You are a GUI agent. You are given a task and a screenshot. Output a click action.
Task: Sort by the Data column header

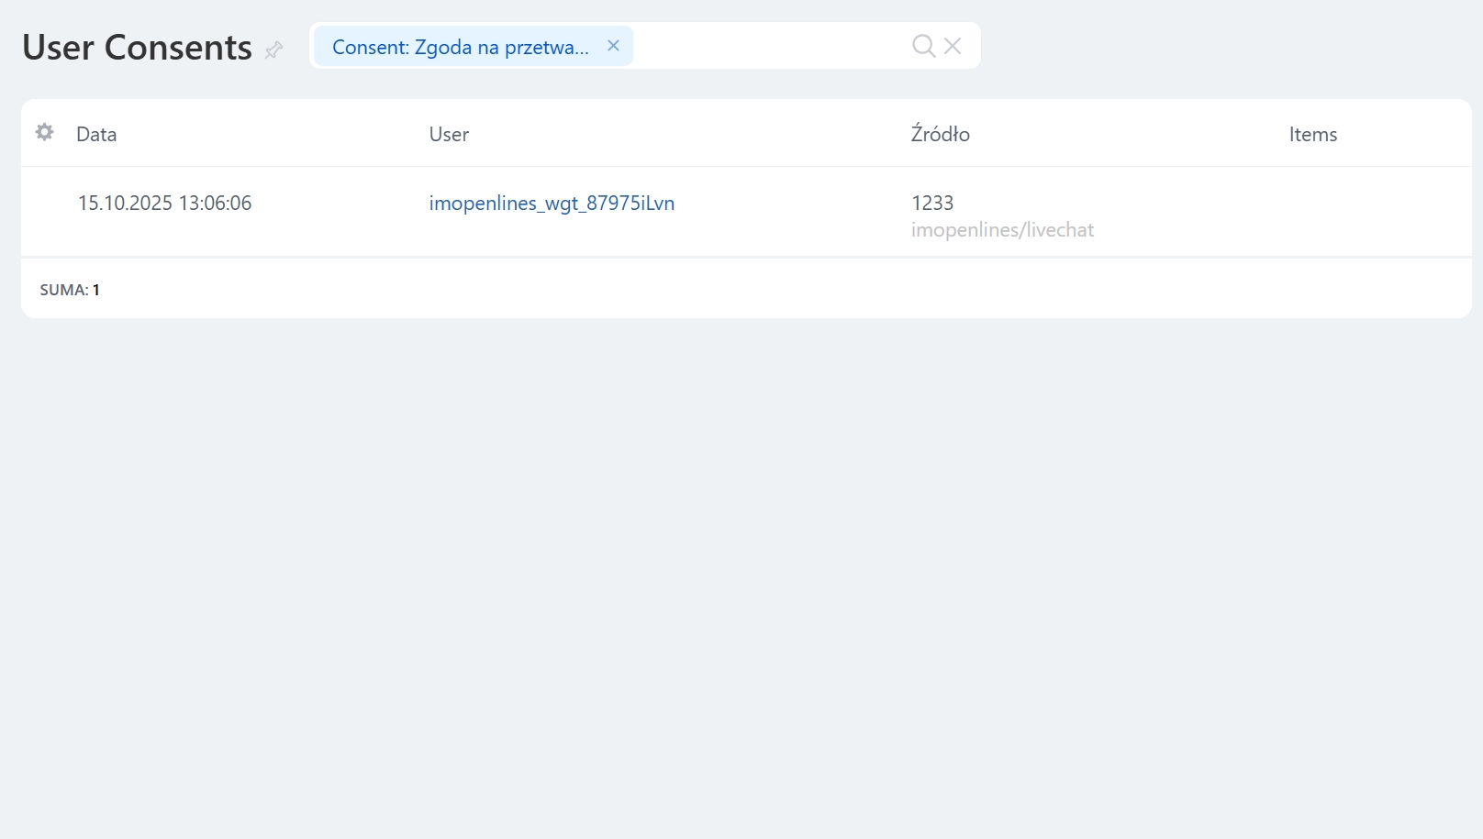(96, 134)
